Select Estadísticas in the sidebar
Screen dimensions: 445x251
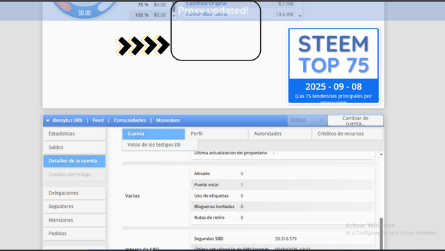pyautogui.click(x=74, y=133)
